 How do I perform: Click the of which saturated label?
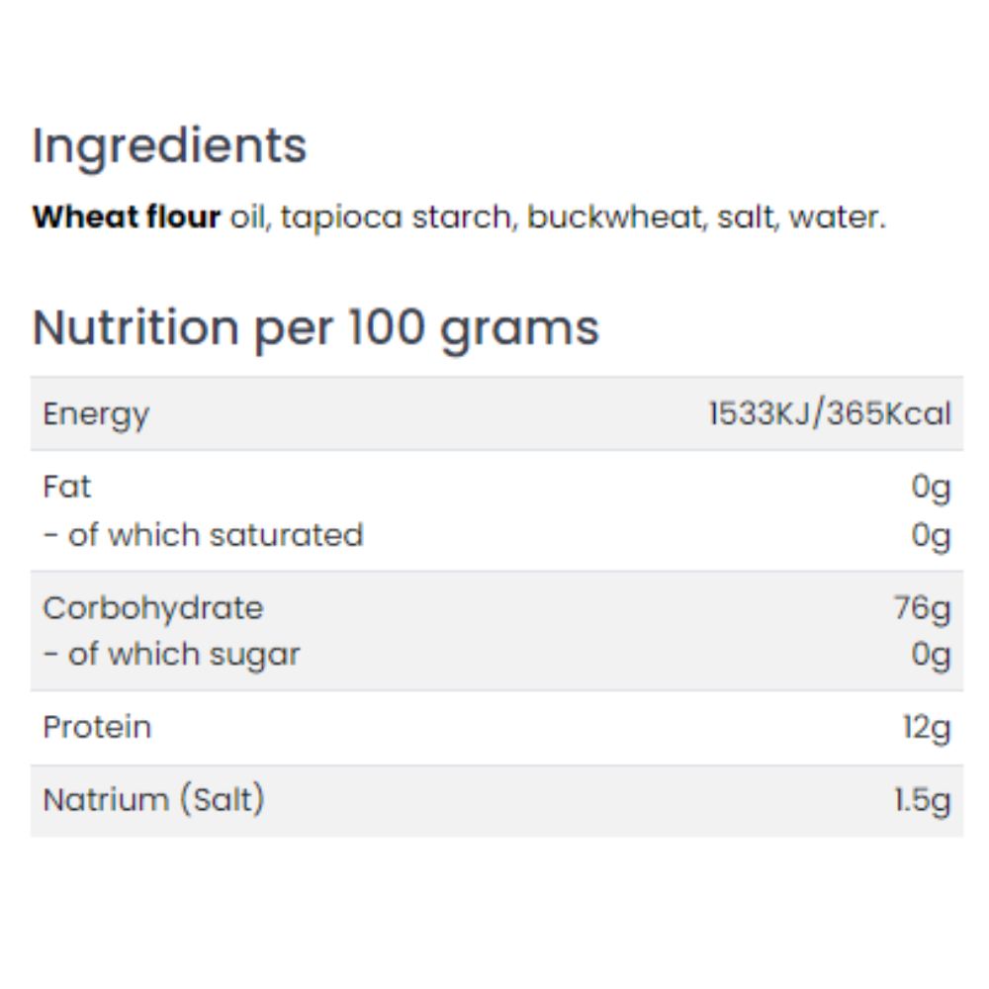click(x=203, y=535)
